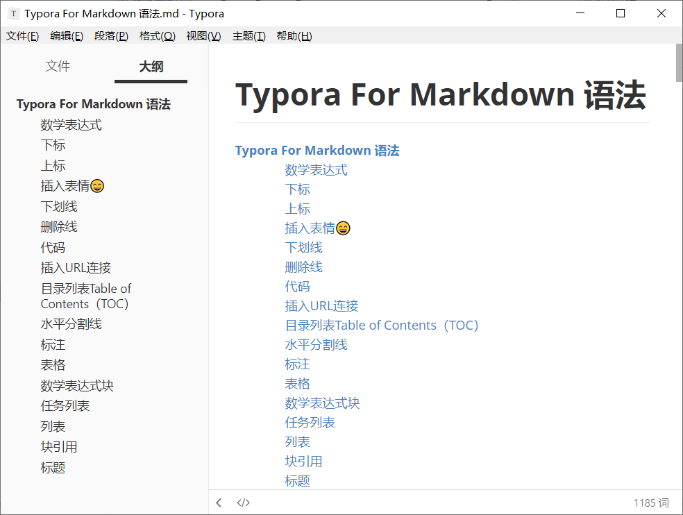683x515 pixels.
Task: Open the 格式(O) menu
Action: tap(158, 36)
